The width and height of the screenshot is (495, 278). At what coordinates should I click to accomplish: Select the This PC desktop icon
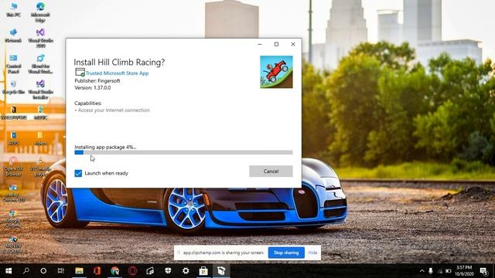[14, 9]
